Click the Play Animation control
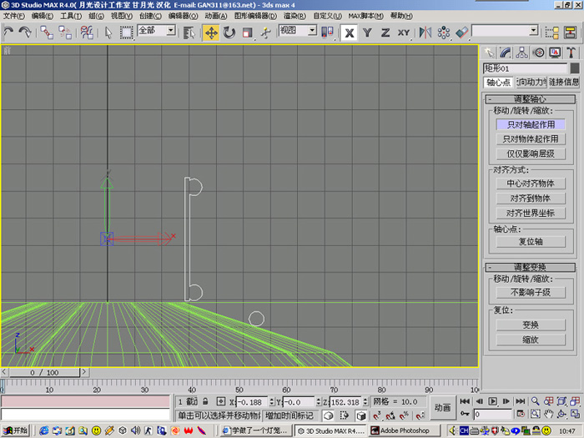Image resolution: width=584 pixels, height=438 pixels. (492, 401)
